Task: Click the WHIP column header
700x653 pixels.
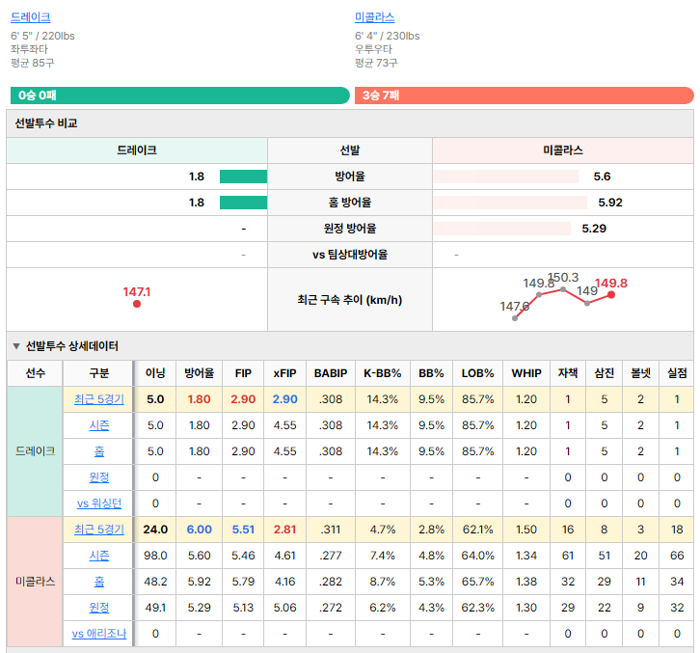Action: 526,373
